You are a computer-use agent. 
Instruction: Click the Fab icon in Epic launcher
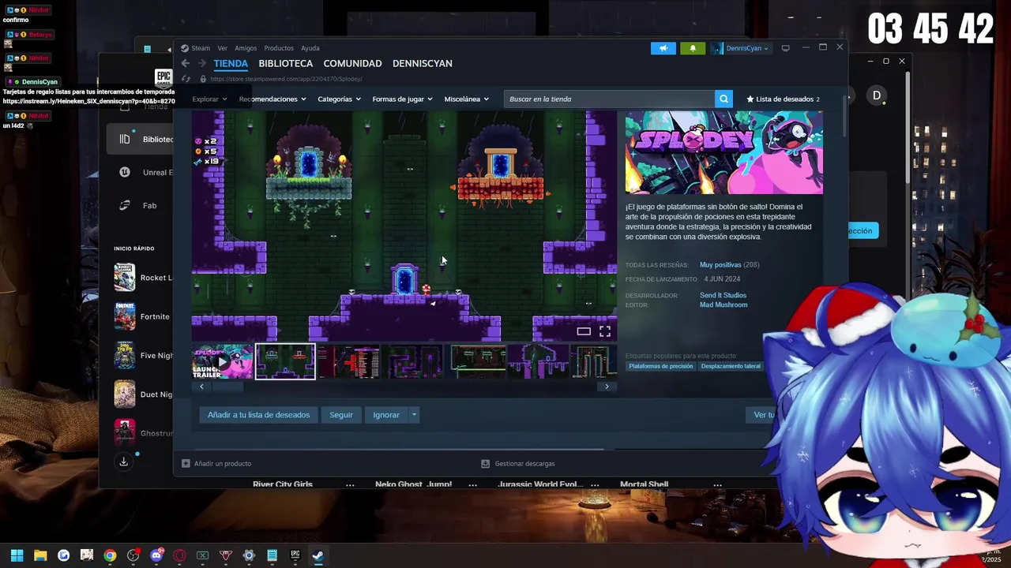point(125,205)
